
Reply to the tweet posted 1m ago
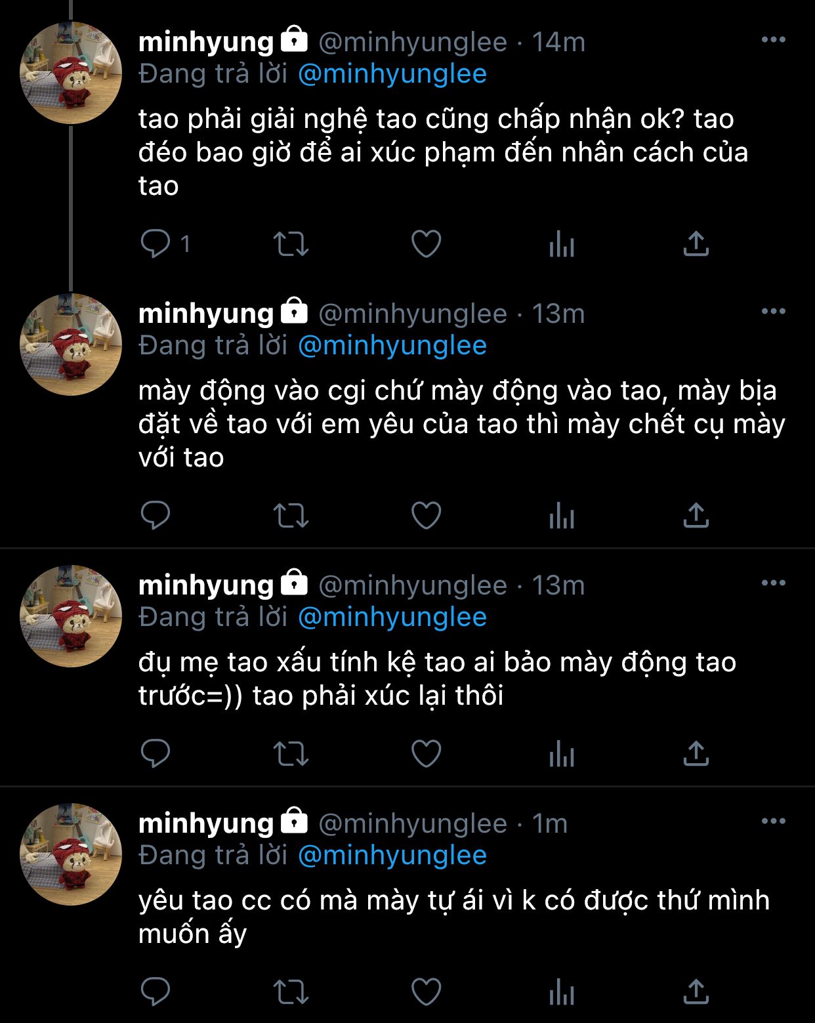[156, 992]
